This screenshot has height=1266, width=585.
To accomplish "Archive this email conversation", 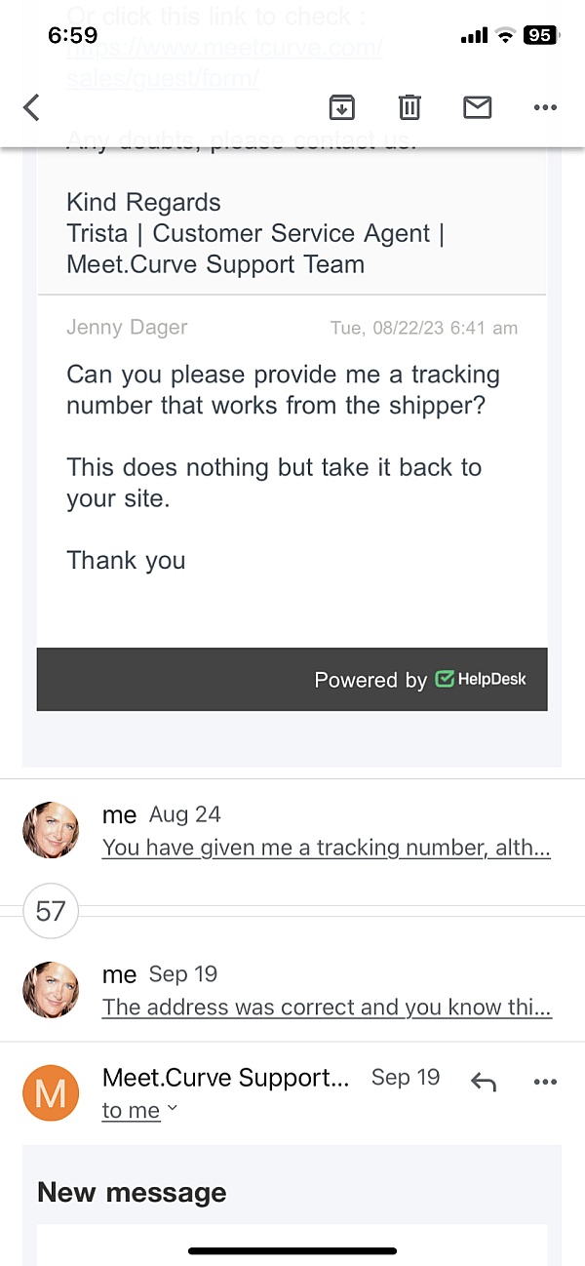I will 341,107.
